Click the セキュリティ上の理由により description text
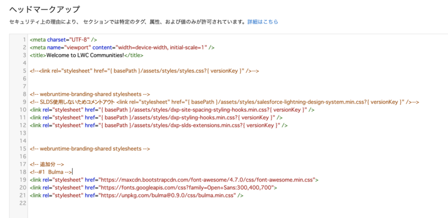The height and width of the screenshot is (218, 448). 128,22
